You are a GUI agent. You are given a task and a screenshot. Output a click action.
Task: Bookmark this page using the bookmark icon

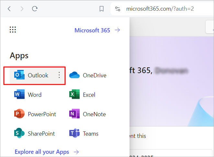tap(102, 9)
